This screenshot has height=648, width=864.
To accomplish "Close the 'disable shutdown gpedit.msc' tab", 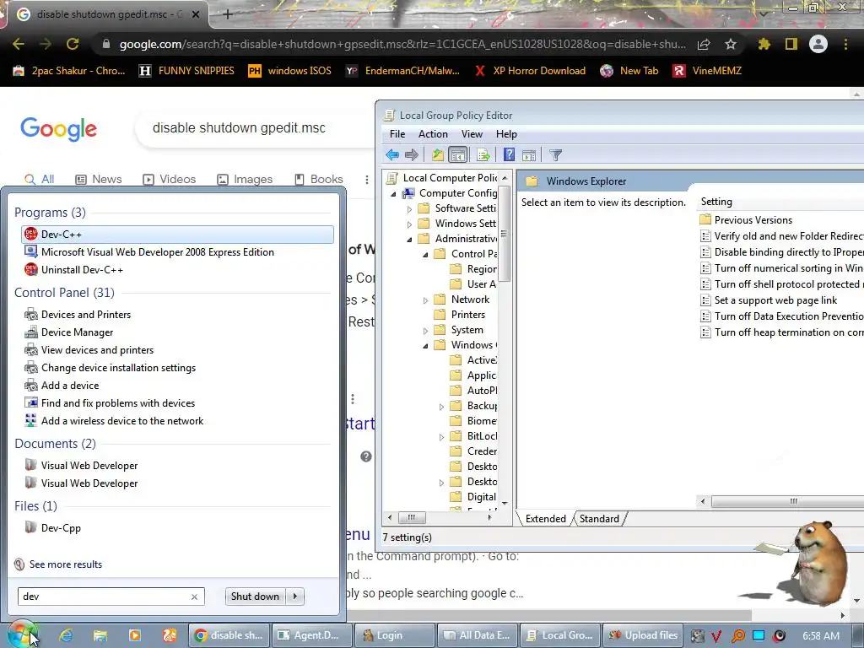I will [x=196, y=14].
